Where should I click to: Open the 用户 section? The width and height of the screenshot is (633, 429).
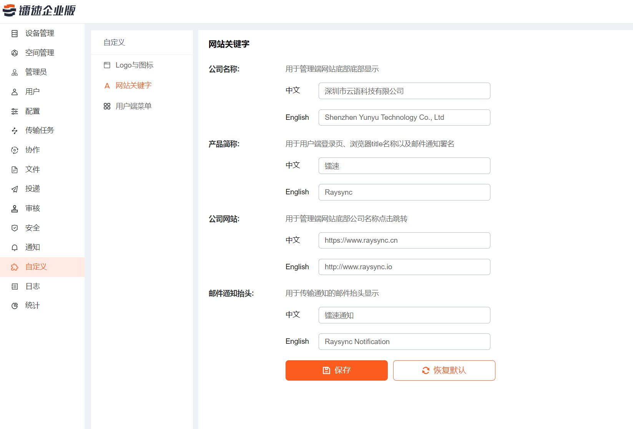[x=42, y=92]
